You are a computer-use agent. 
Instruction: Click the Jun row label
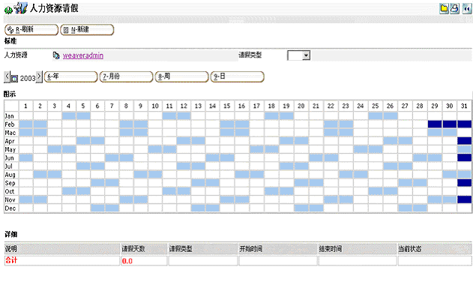(x=9, y=158)
